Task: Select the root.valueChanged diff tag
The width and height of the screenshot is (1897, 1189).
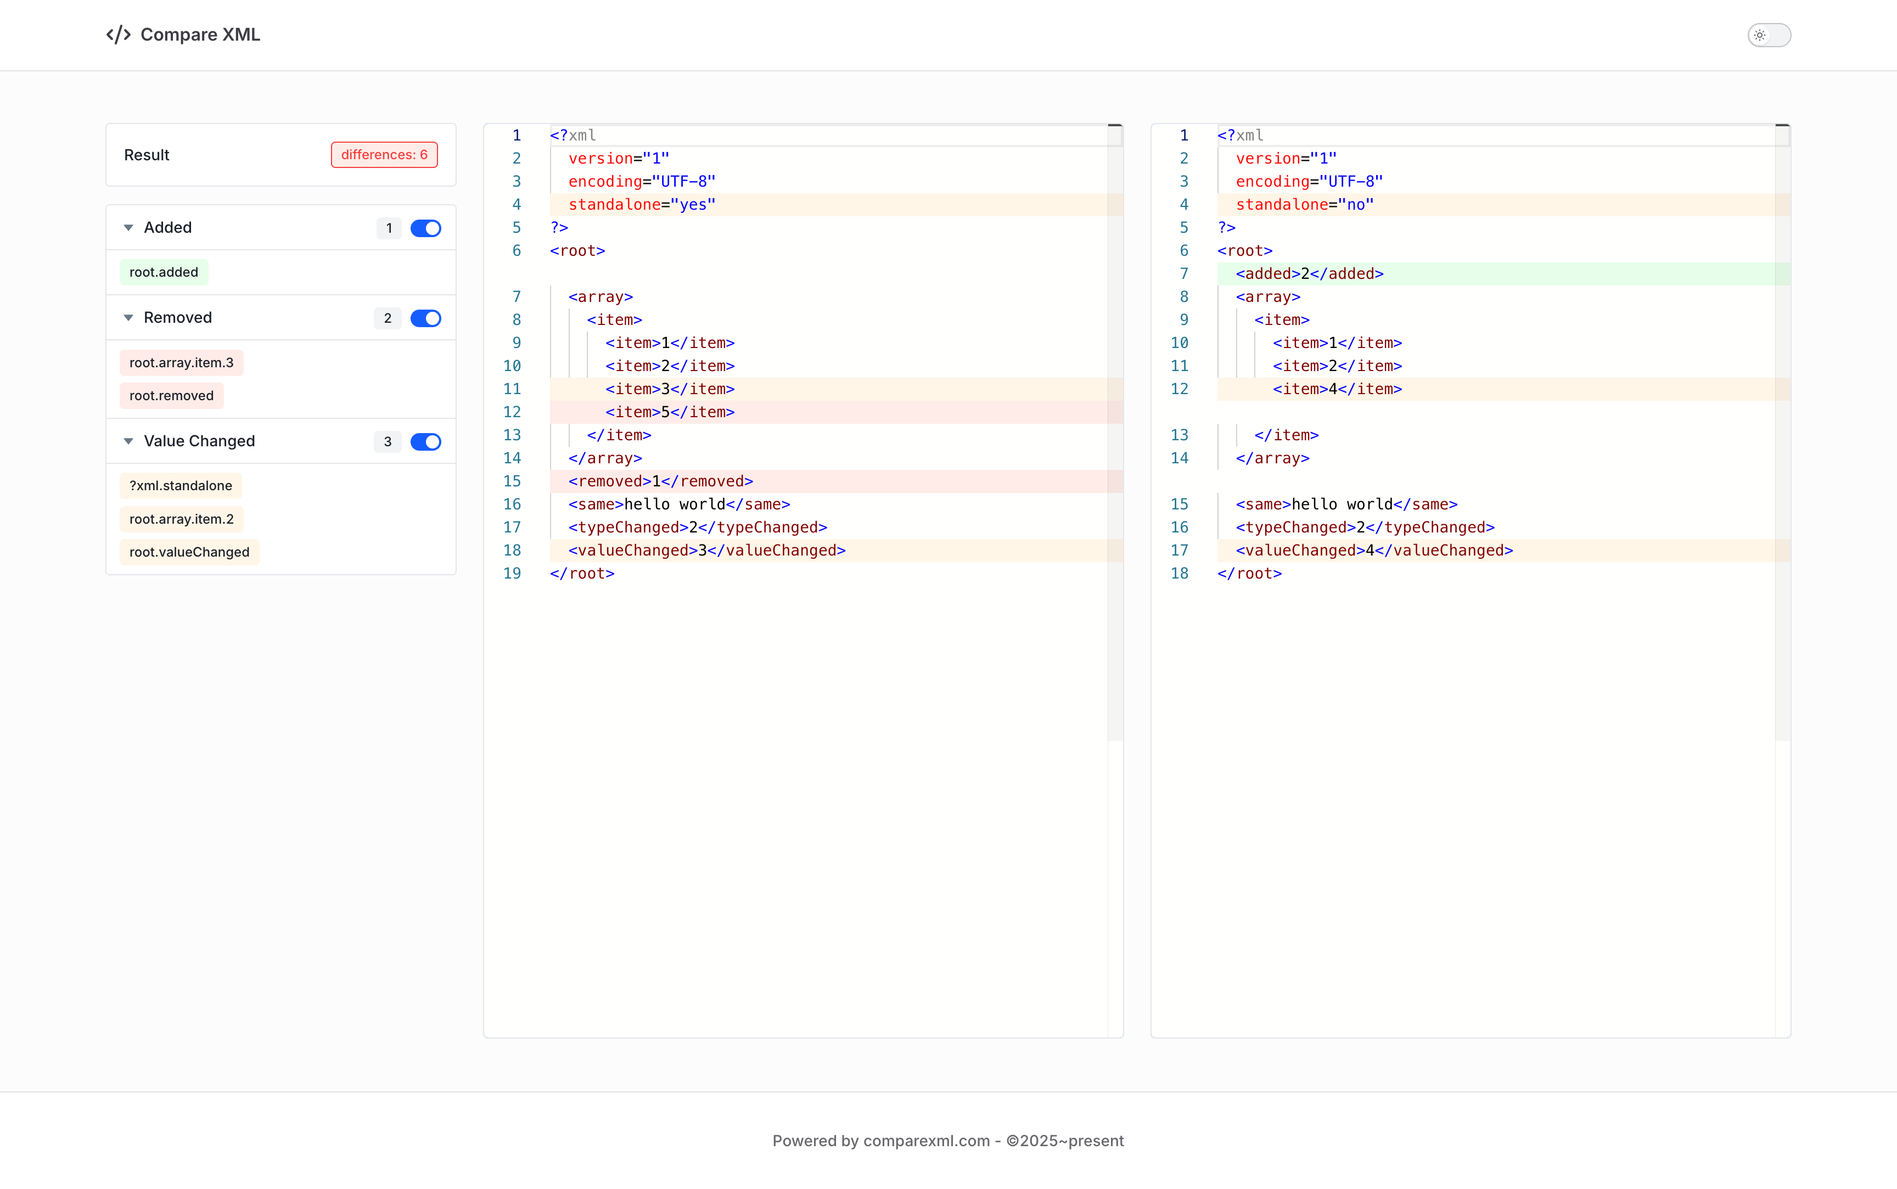Action: pyautogui.click(x=189, y=552)
